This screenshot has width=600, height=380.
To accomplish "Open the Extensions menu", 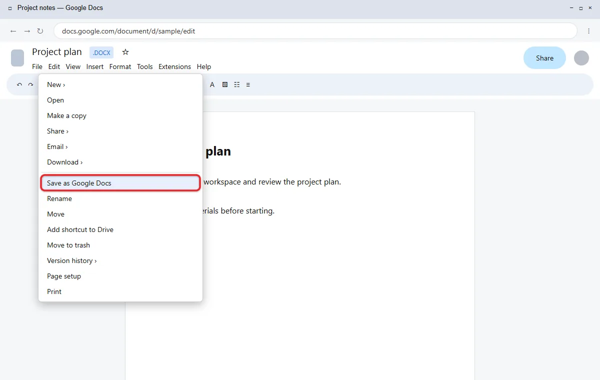I will coord(174,66).
